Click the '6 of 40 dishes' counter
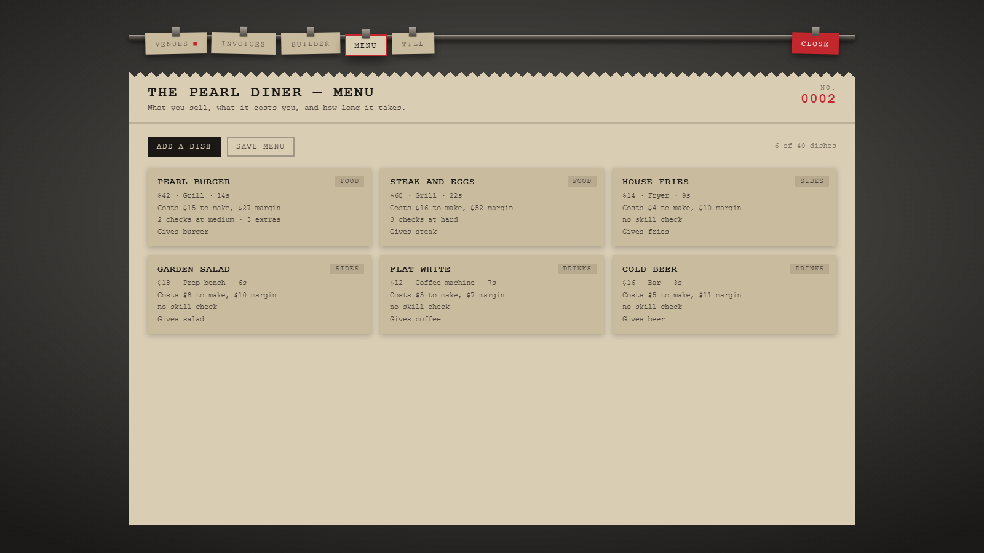Screen dimensions: 984x553 [805, 146]
